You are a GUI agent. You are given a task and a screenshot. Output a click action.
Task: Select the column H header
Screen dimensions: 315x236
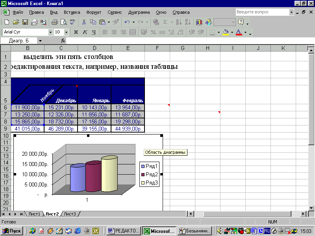[208, 48]
